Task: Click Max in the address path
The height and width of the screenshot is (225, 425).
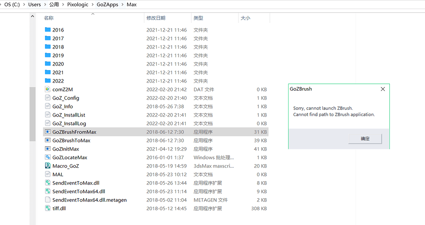Action: pos(131,5)
